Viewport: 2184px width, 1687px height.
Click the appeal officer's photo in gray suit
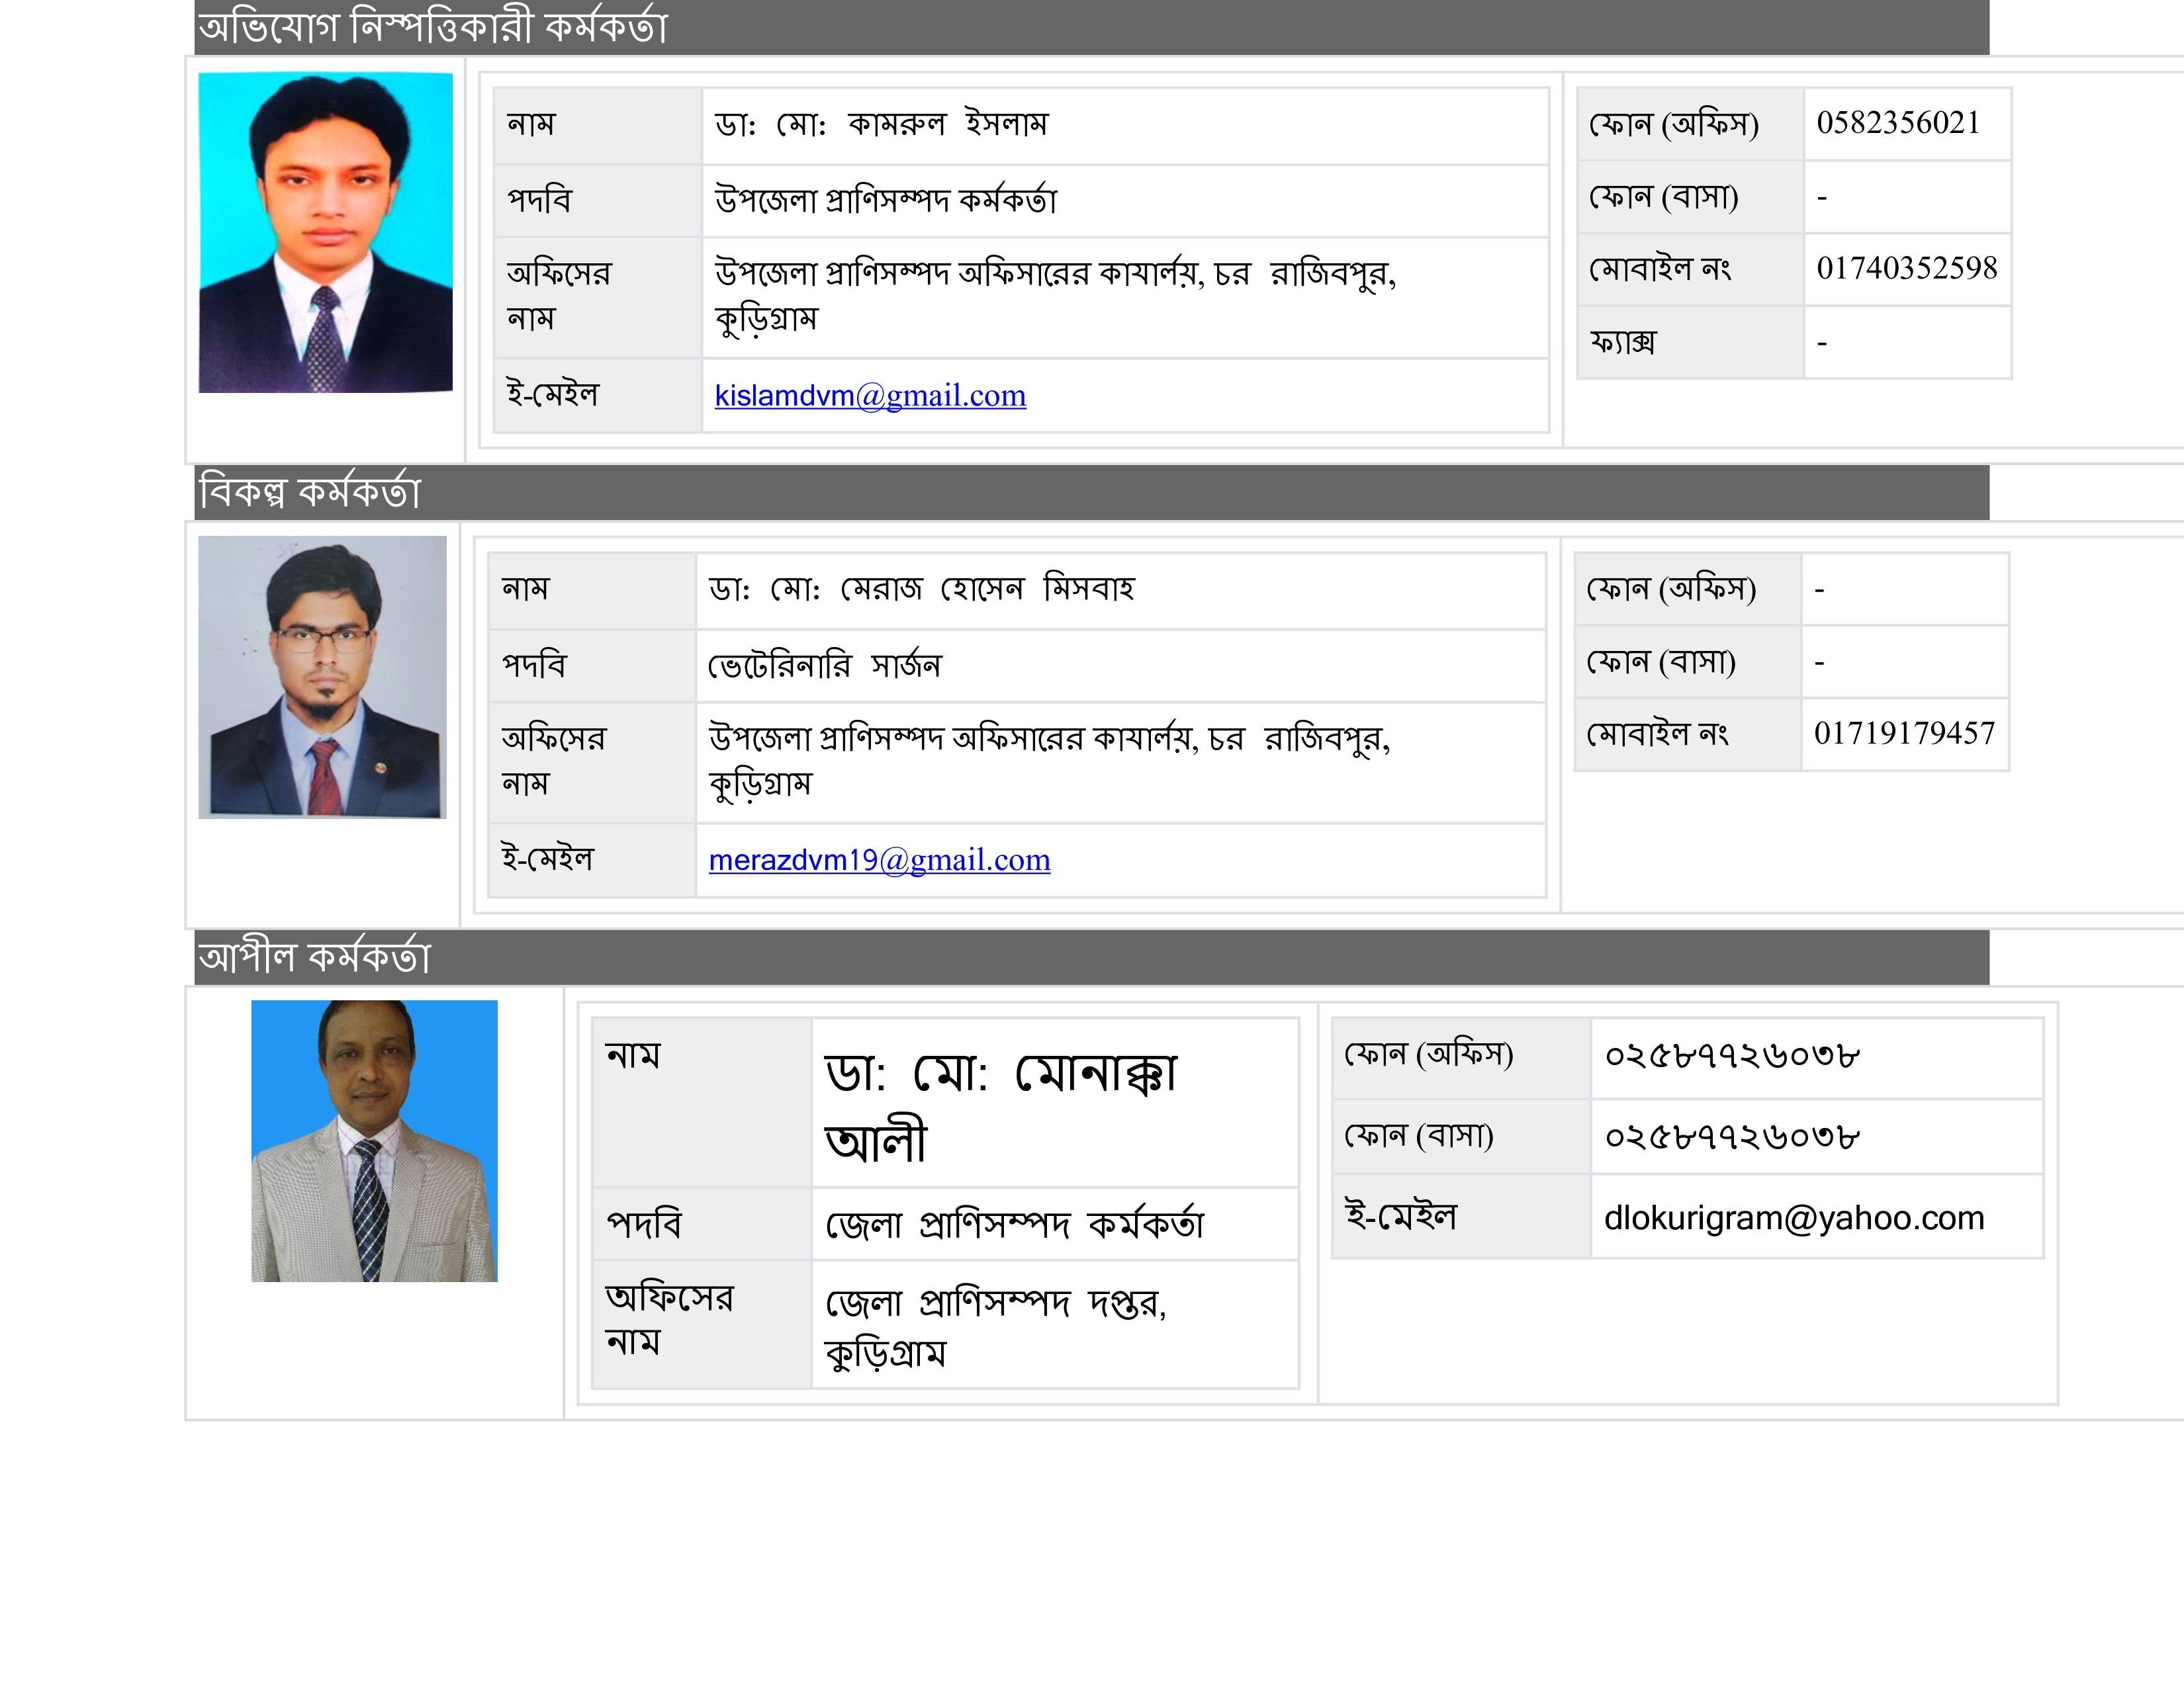click(374, 1141)
